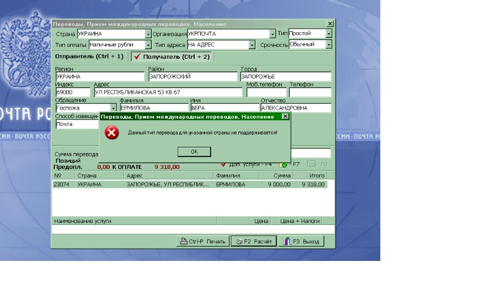Click the red error icon
This screenshot has width=489, height=305.
click(x=111, y=133)
